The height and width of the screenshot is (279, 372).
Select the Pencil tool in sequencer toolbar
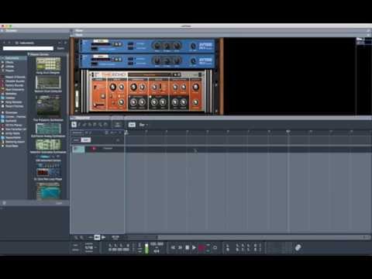click(80, 125)
